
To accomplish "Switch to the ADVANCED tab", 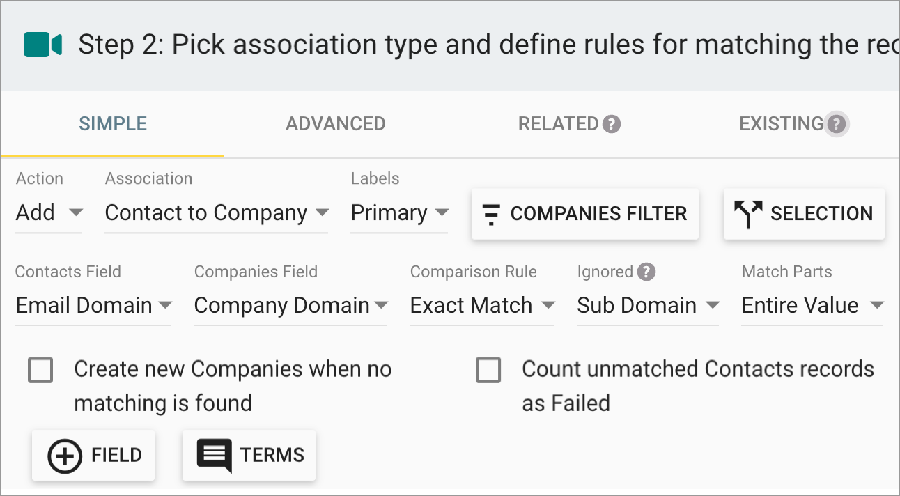I will [x=335, y=123].
